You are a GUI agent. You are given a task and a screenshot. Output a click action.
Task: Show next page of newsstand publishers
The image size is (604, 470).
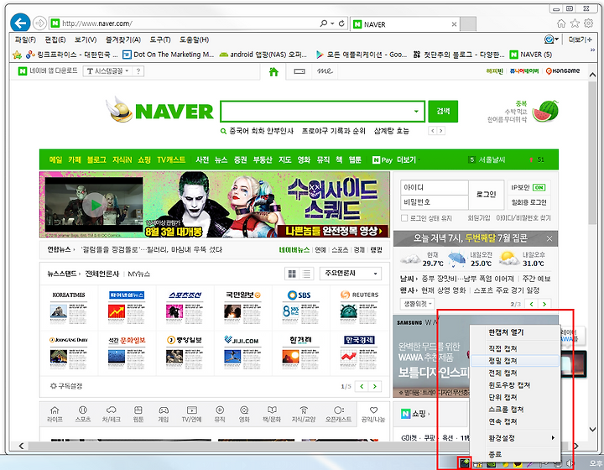(x=375, y=386)
